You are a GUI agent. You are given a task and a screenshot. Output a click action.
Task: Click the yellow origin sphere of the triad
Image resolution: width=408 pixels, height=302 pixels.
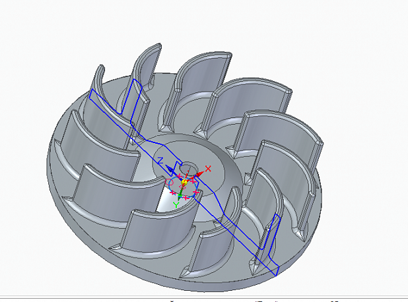[x=184, y=183]
